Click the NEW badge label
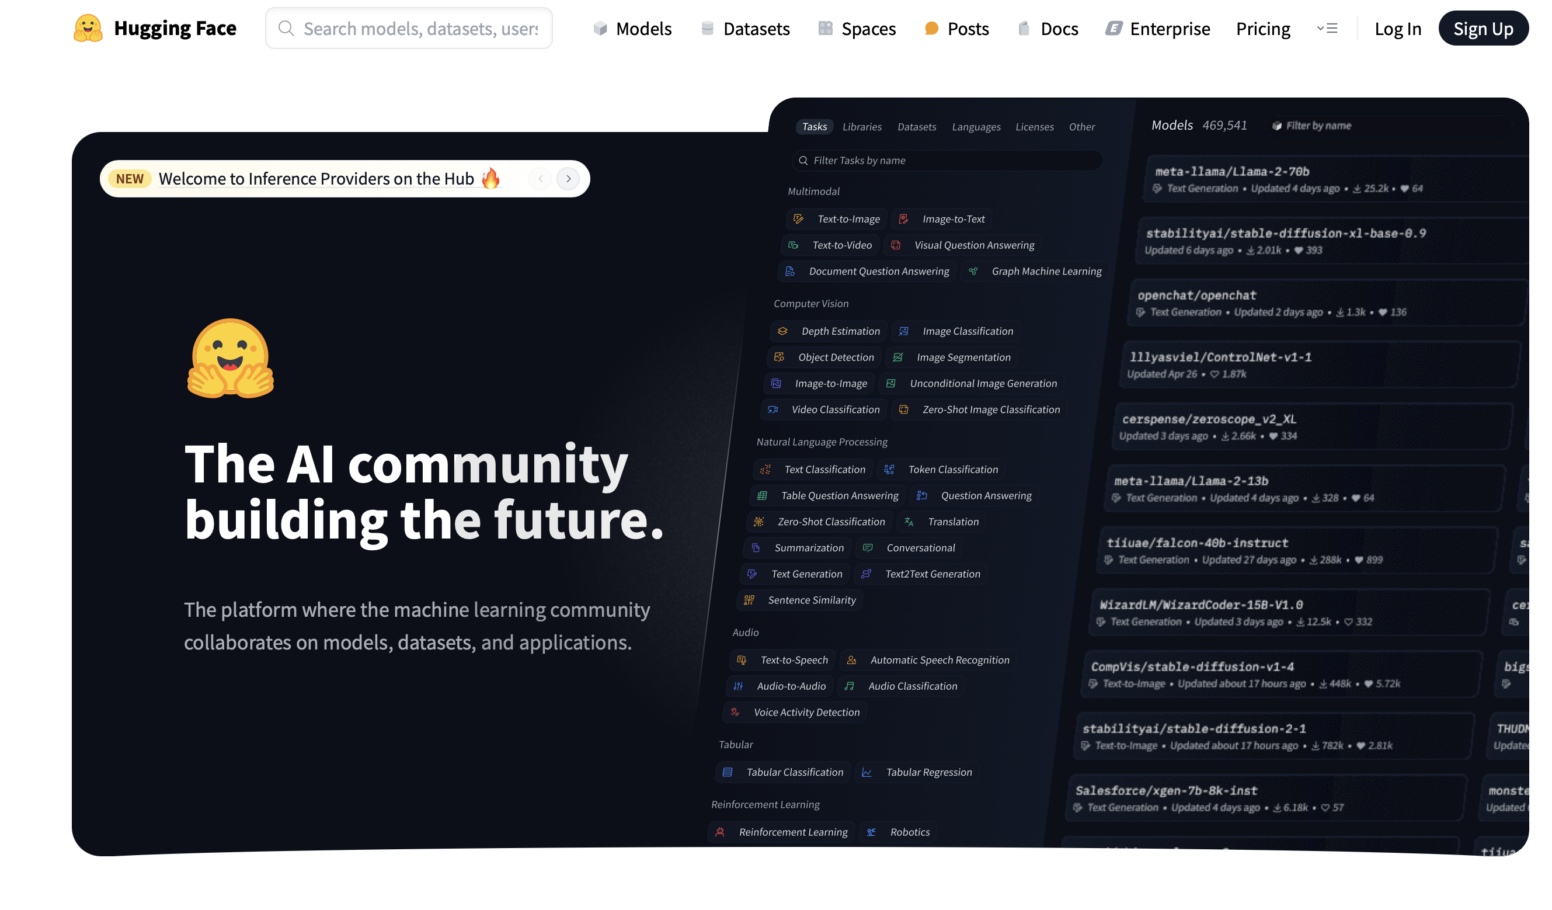 (130, 179)
